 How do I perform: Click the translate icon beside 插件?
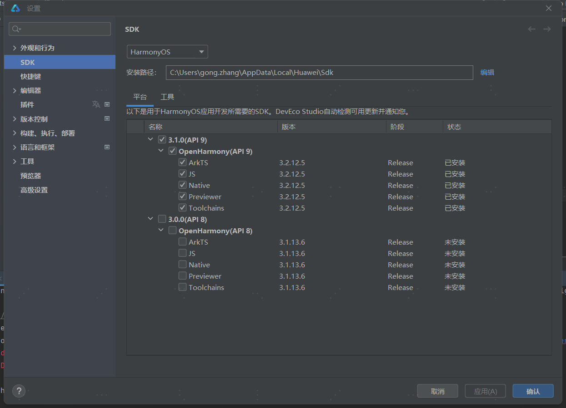pyautogui.click(x=96, y=104)
